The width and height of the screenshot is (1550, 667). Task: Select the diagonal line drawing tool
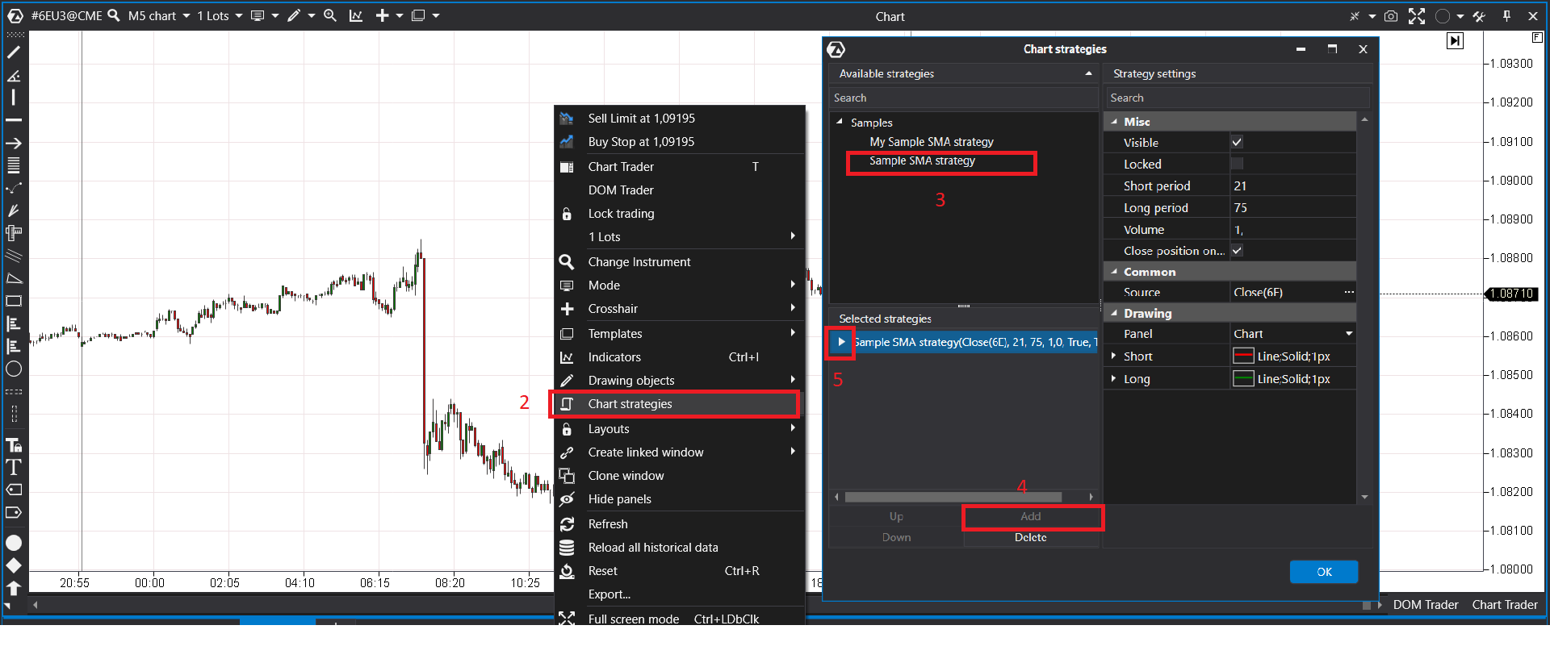[x=14, y=52]
